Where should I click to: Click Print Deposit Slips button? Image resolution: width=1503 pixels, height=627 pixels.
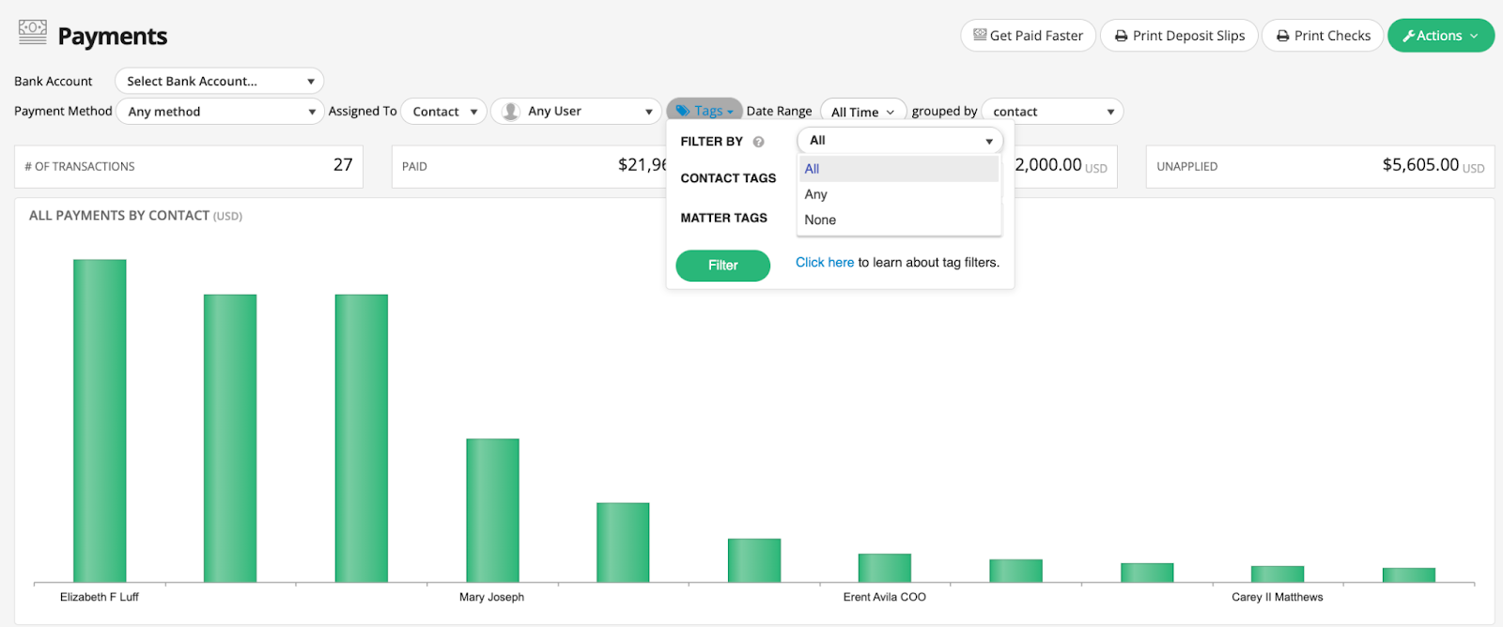[x=1179, y=36]
